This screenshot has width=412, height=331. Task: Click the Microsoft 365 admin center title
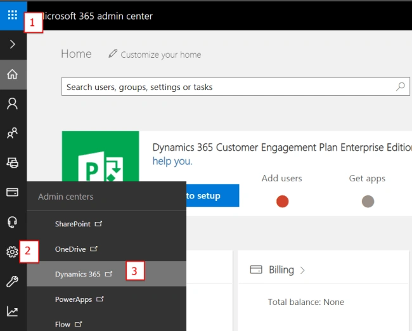point(98,16)
